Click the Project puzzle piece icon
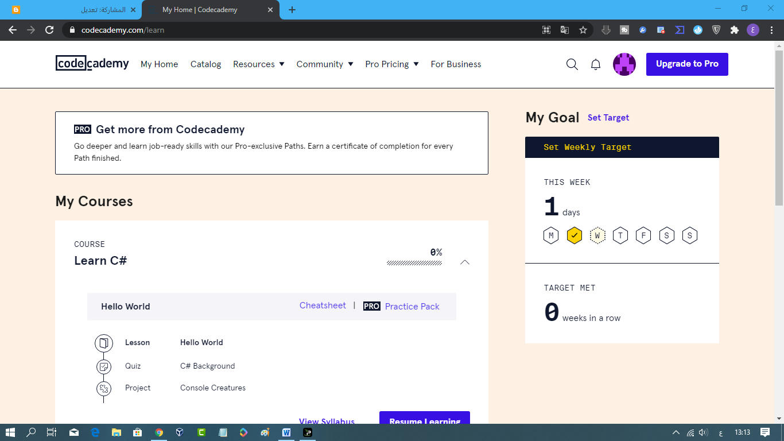Viewport: 784px width, 441px height. (104, 389)
